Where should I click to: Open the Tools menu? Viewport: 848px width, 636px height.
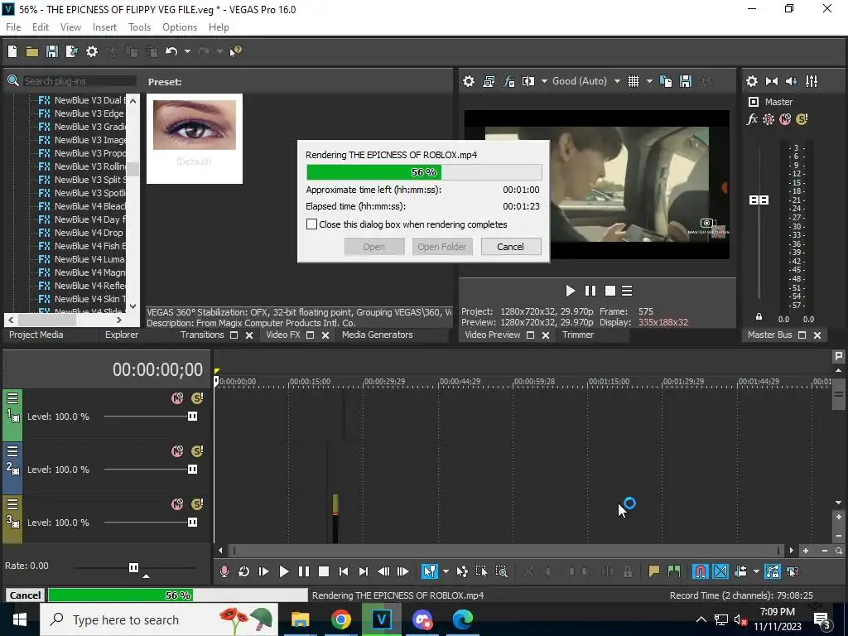pyautogui.click(x=139, y=27)
